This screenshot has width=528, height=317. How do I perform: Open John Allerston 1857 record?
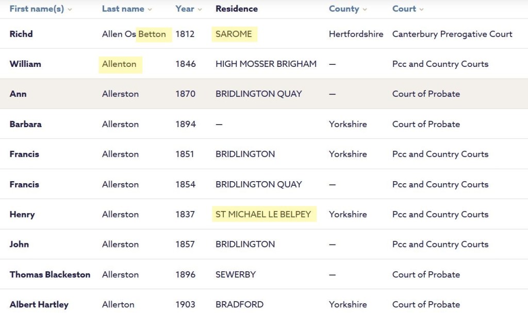point(19,244)
